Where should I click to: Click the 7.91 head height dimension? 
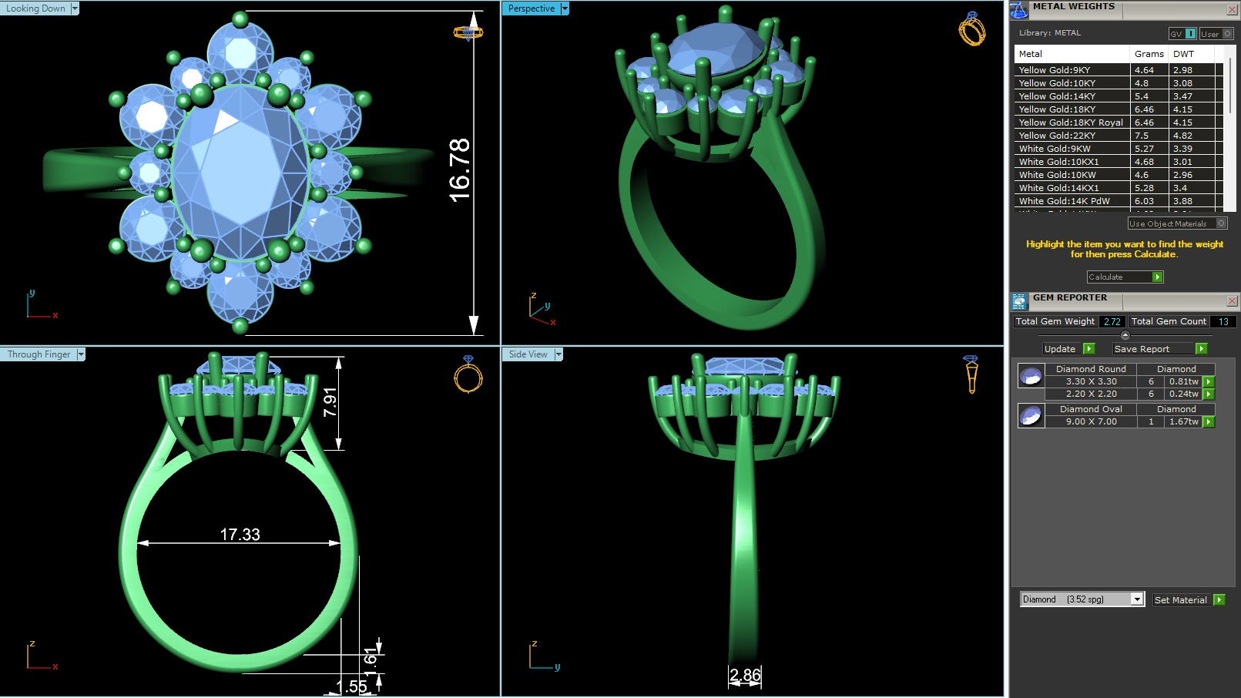pos(330,402)
